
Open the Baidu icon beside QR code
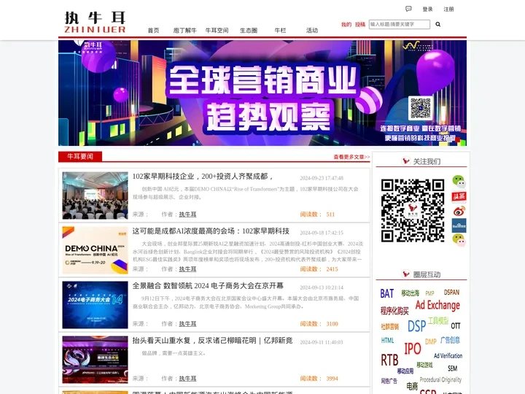459,225
